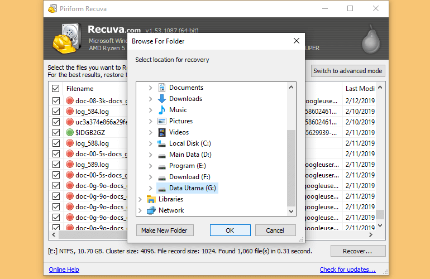Toggle the select-all checkbox beside Filename header

[x=56, y=89]
